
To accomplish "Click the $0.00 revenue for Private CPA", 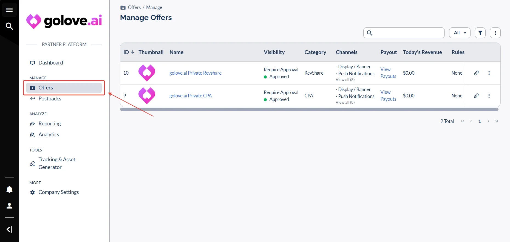I will pyautogui.click(x=409, y=96).
